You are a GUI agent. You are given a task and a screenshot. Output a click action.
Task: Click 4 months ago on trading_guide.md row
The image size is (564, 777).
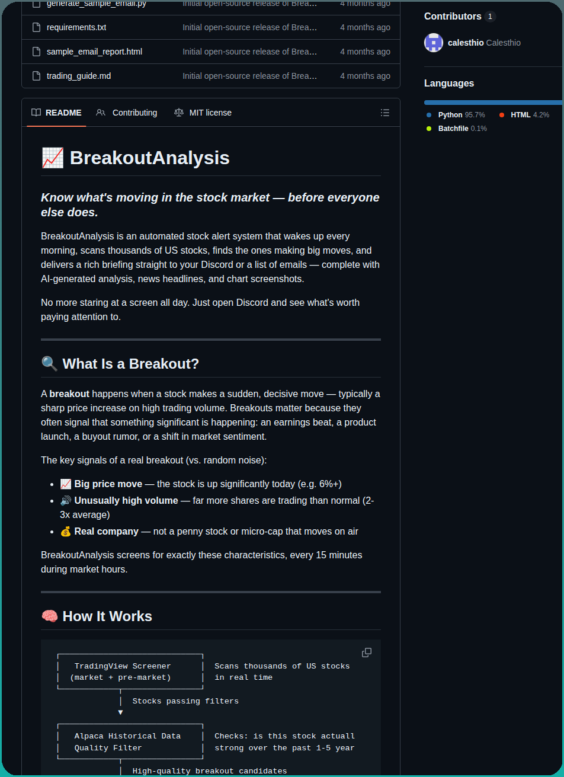point(365,76)
